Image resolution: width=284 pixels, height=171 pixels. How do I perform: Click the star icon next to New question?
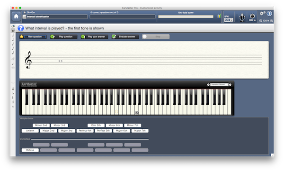pos(22,36)
